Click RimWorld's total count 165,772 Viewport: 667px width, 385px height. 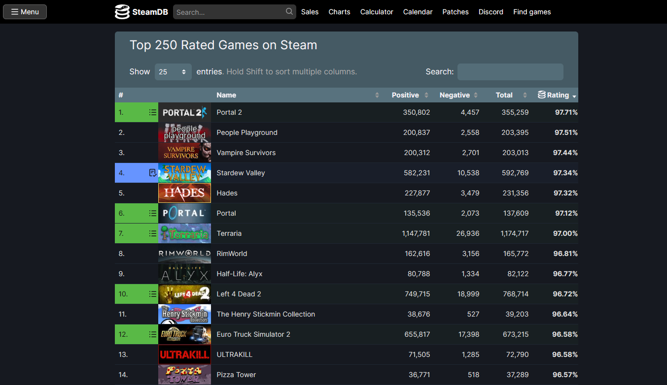click(x=516, y=254)
